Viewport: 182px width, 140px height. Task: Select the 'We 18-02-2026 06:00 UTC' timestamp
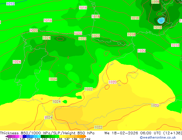click(x=133, y=133)
